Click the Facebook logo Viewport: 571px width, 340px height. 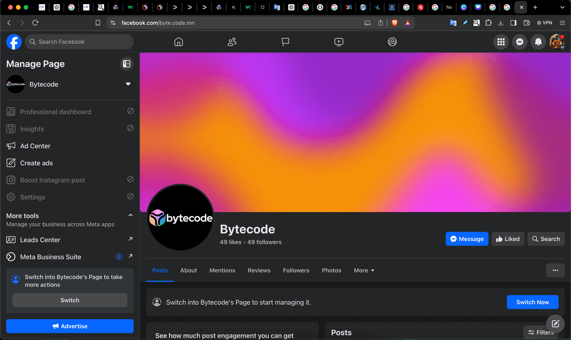[14, 42]
